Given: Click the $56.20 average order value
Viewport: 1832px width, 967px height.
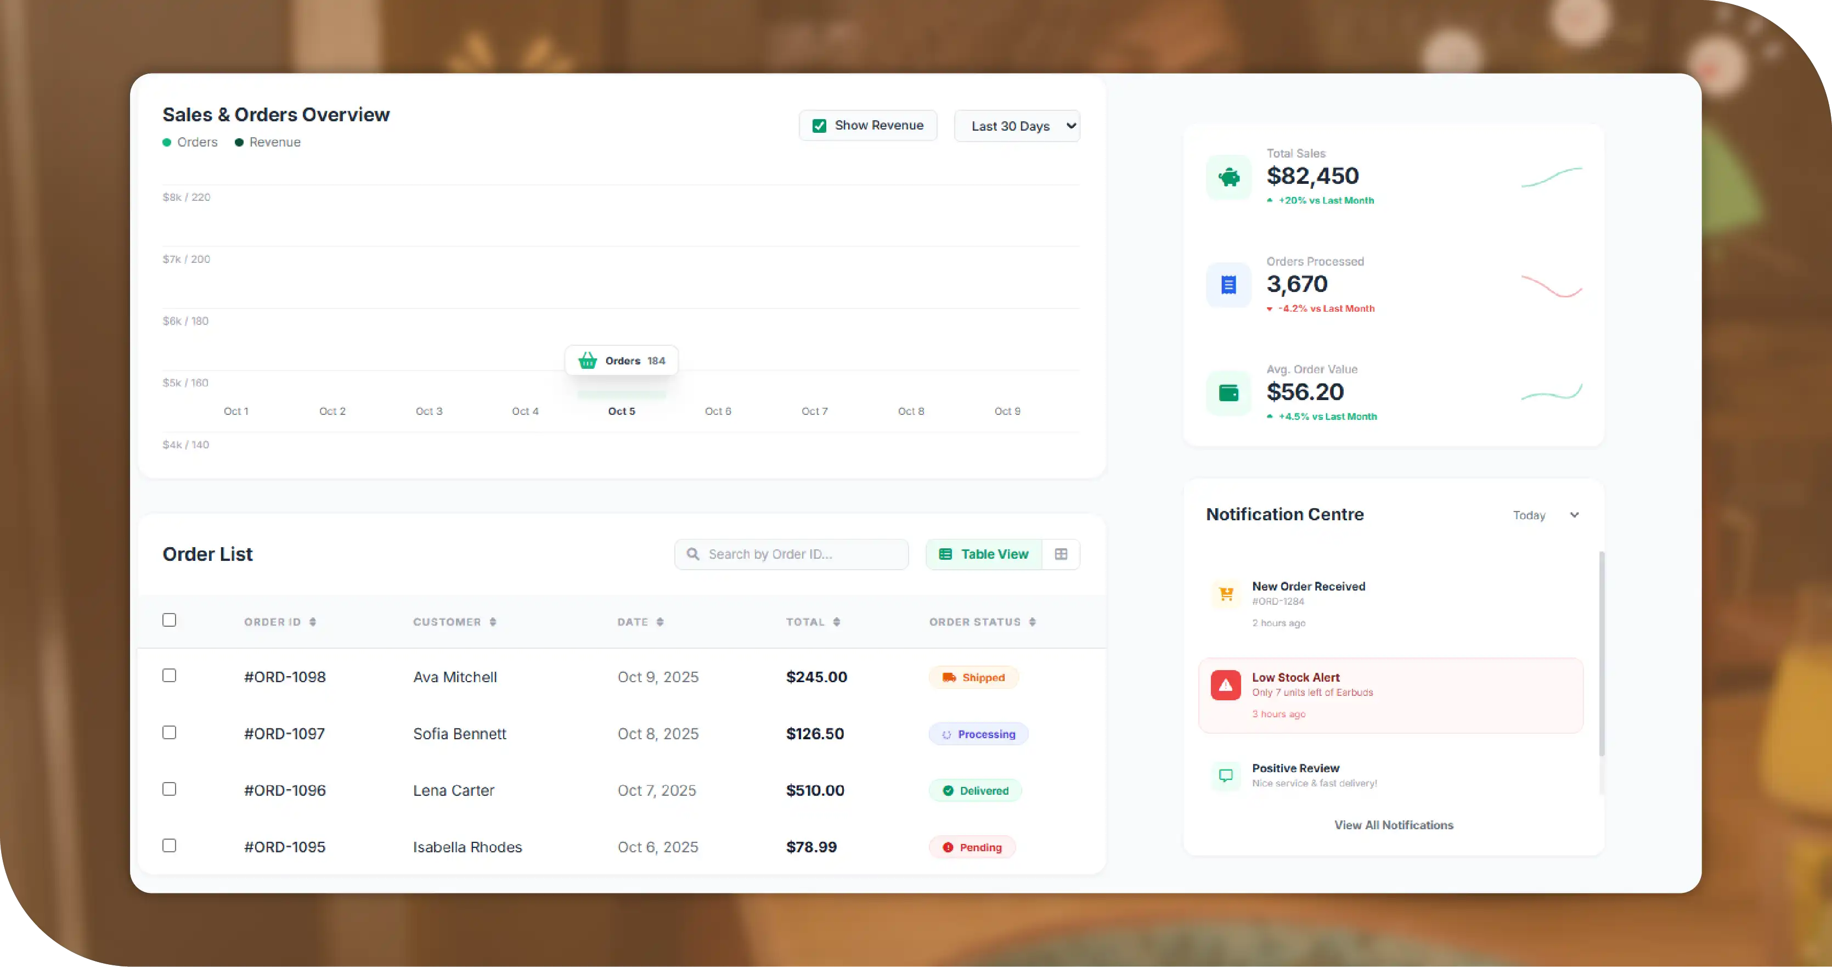Looking at the screenshot, I should click(1305, 392).
